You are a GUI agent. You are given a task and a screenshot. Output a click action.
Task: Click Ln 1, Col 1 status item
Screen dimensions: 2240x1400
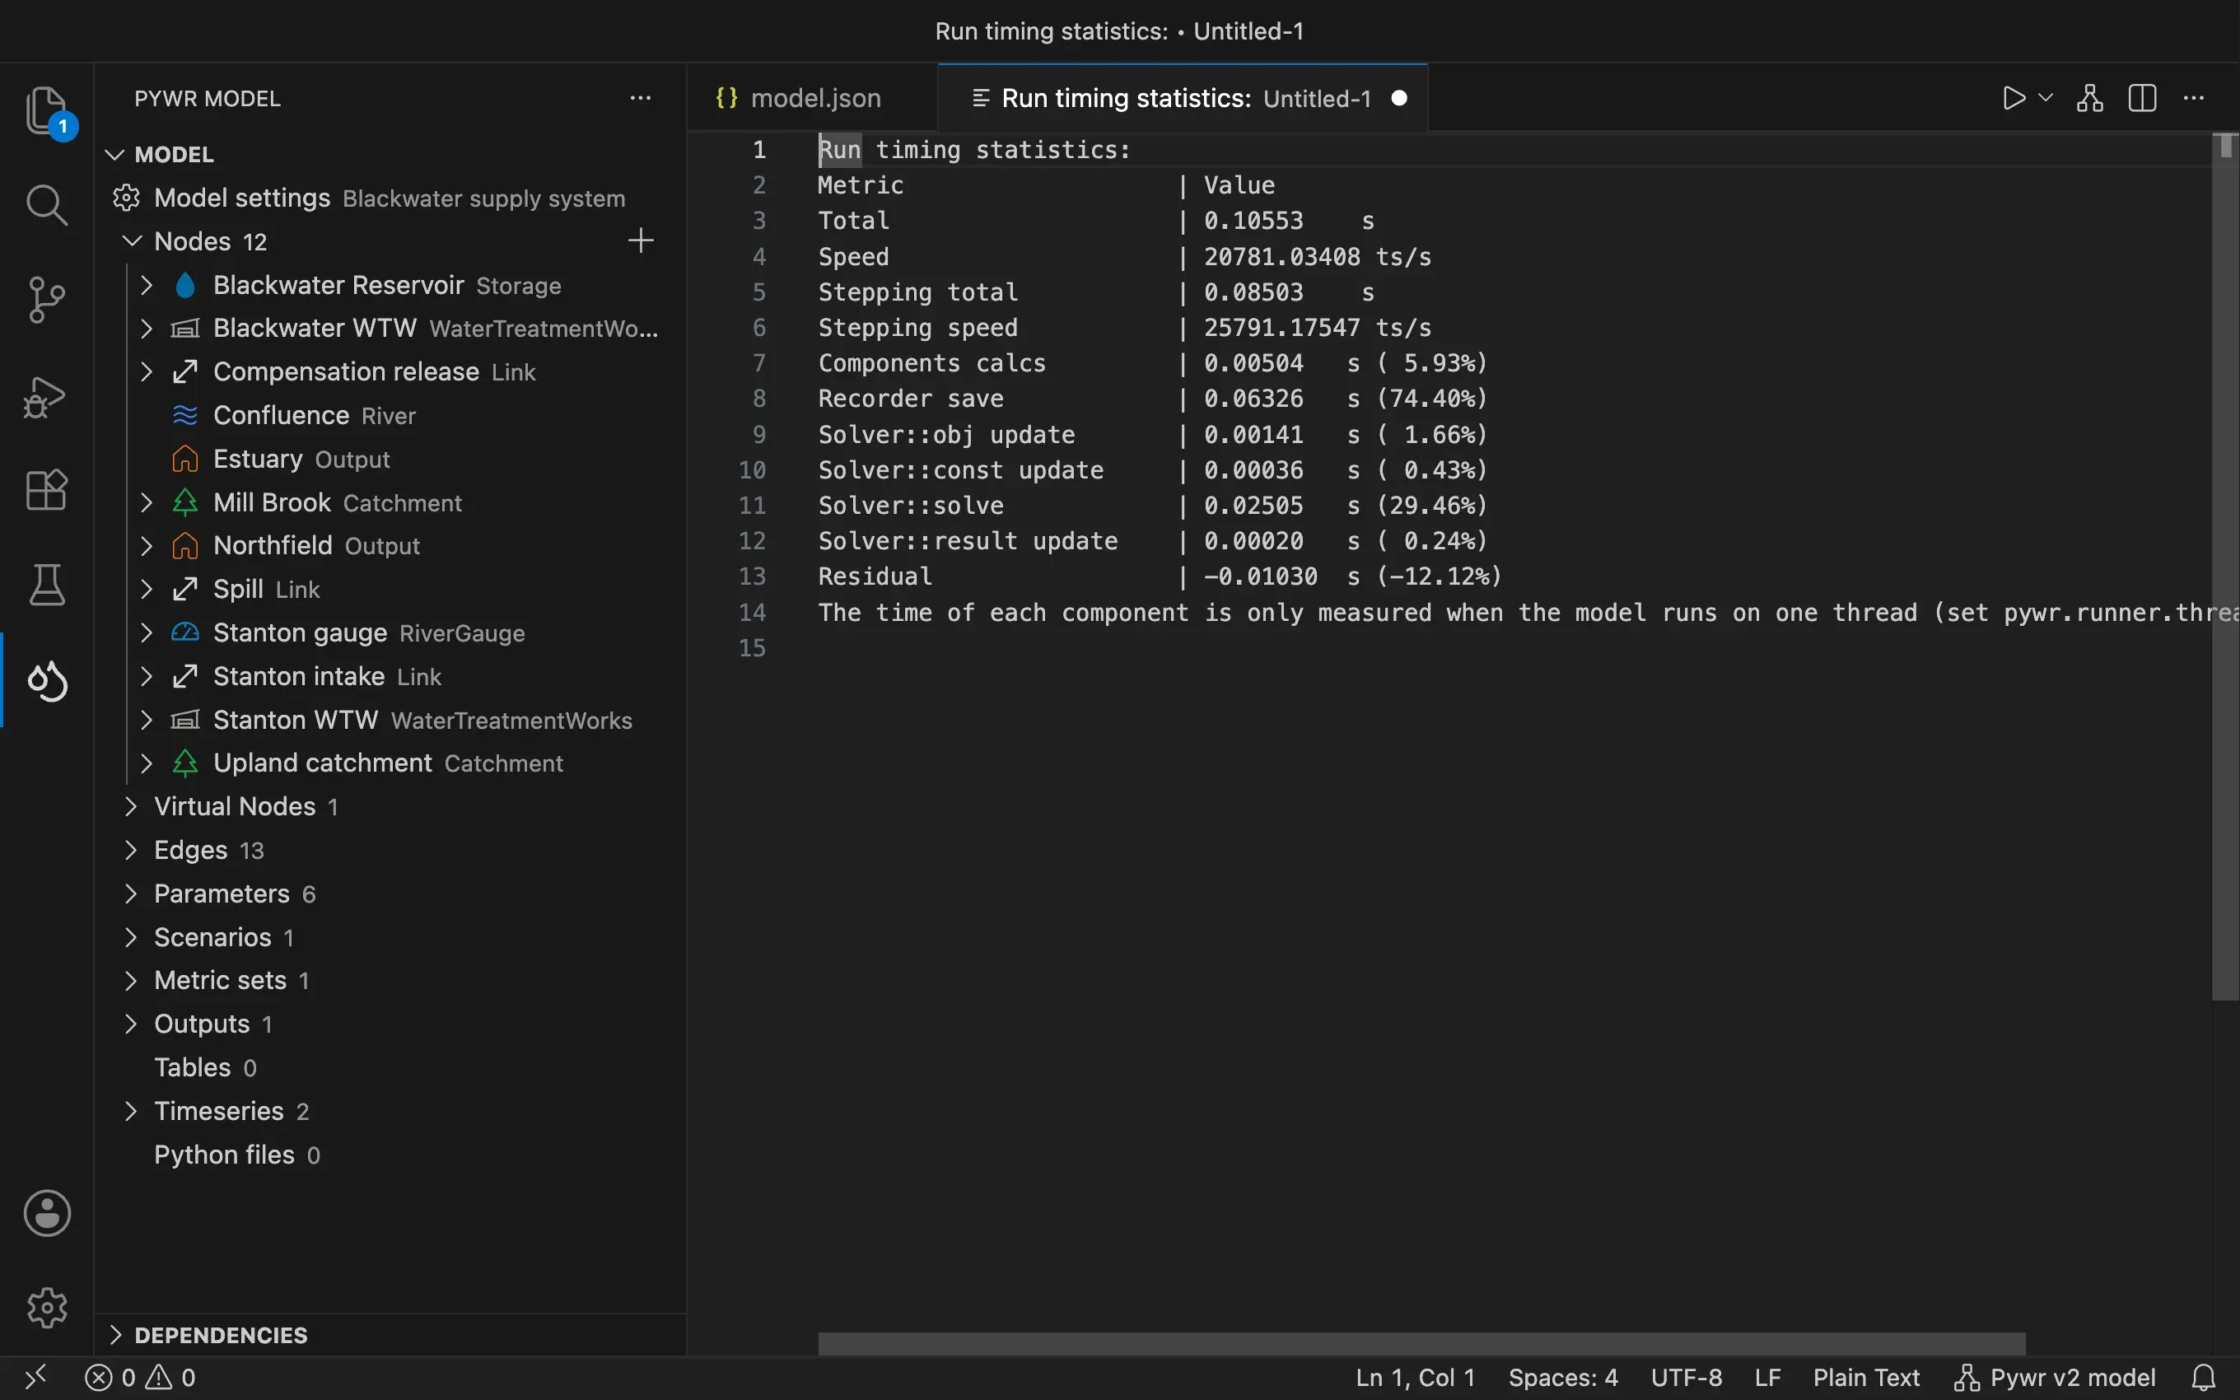coord(1416,1378)
